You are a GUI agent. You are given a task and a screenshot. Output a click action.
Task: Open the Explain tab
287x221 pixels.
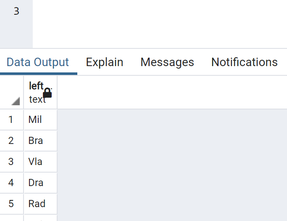point(105,62)
